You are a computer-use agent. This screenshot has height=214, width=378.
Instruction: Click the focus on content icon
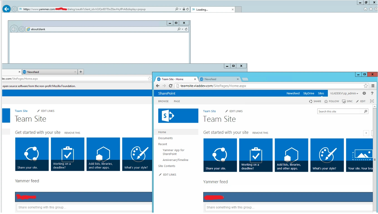[x=372, y=101]
